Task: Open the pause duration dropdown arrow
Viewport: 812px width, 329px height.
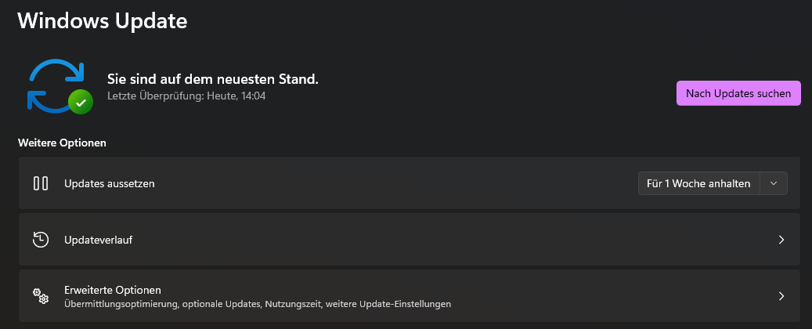Action: pyautogui.click(x=774, y=183)
